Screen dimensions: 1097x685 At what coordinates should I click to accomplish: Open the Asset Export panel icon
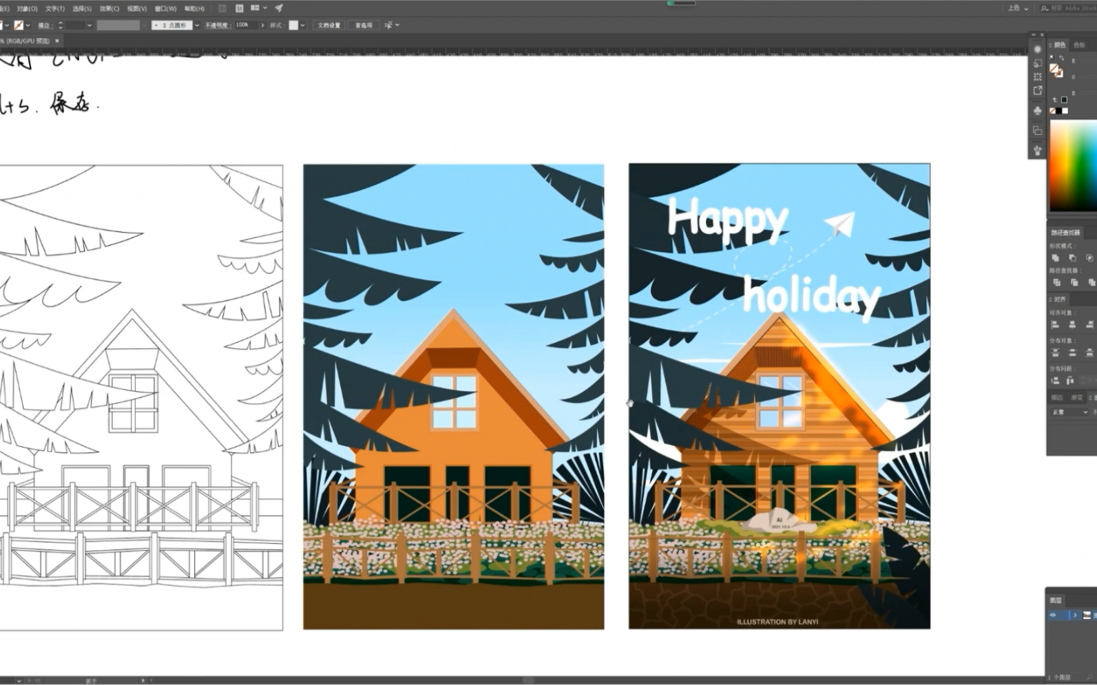coord(1038,90)
